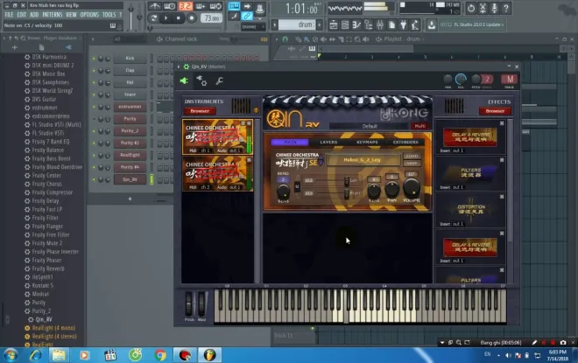This screenshot has width=578, height=363.
Task: Open the bank arrows beside Chinee Orchestra SE
Action: [x=321, y=160]
